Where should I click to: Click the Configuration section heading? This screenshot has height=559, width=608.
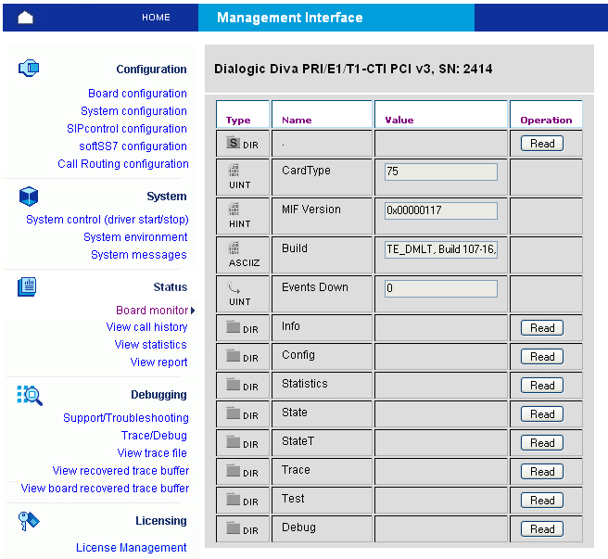(x=151, y=69)
